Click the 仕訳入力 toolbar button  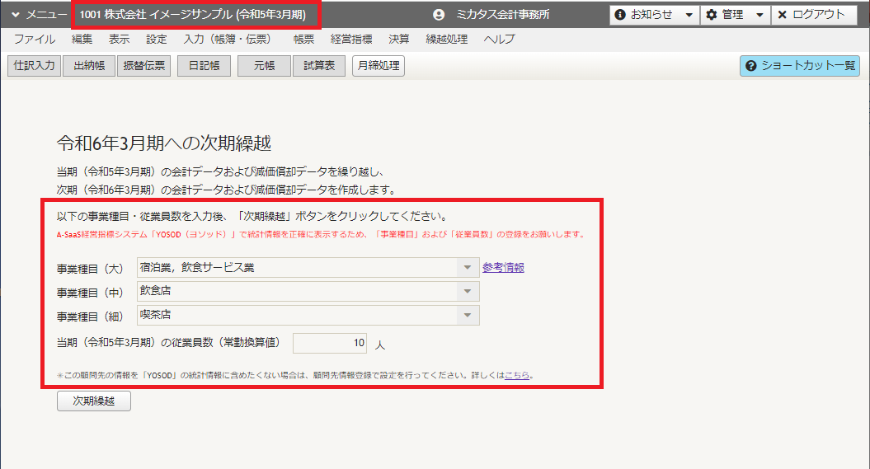click(x=34, y=65)
